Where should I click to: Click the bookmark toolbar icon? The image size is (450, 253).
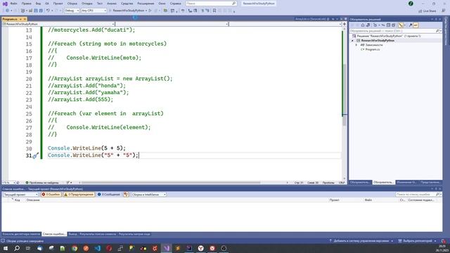click(214, 11)
